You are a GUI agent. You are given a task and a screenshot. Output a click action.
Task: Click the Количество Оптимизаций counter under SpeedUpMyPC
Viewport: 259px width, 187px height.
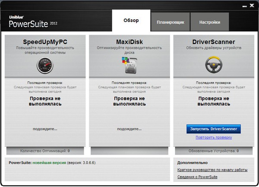pyautogui.click(x=45, y=151)
